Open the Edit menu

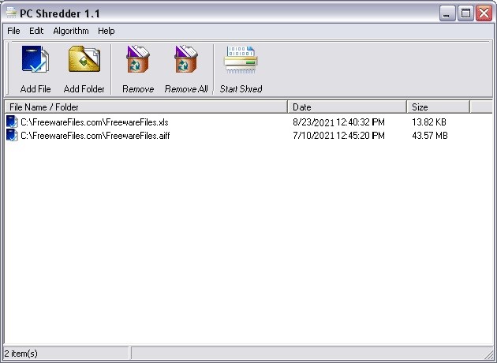tap(36, 31)
